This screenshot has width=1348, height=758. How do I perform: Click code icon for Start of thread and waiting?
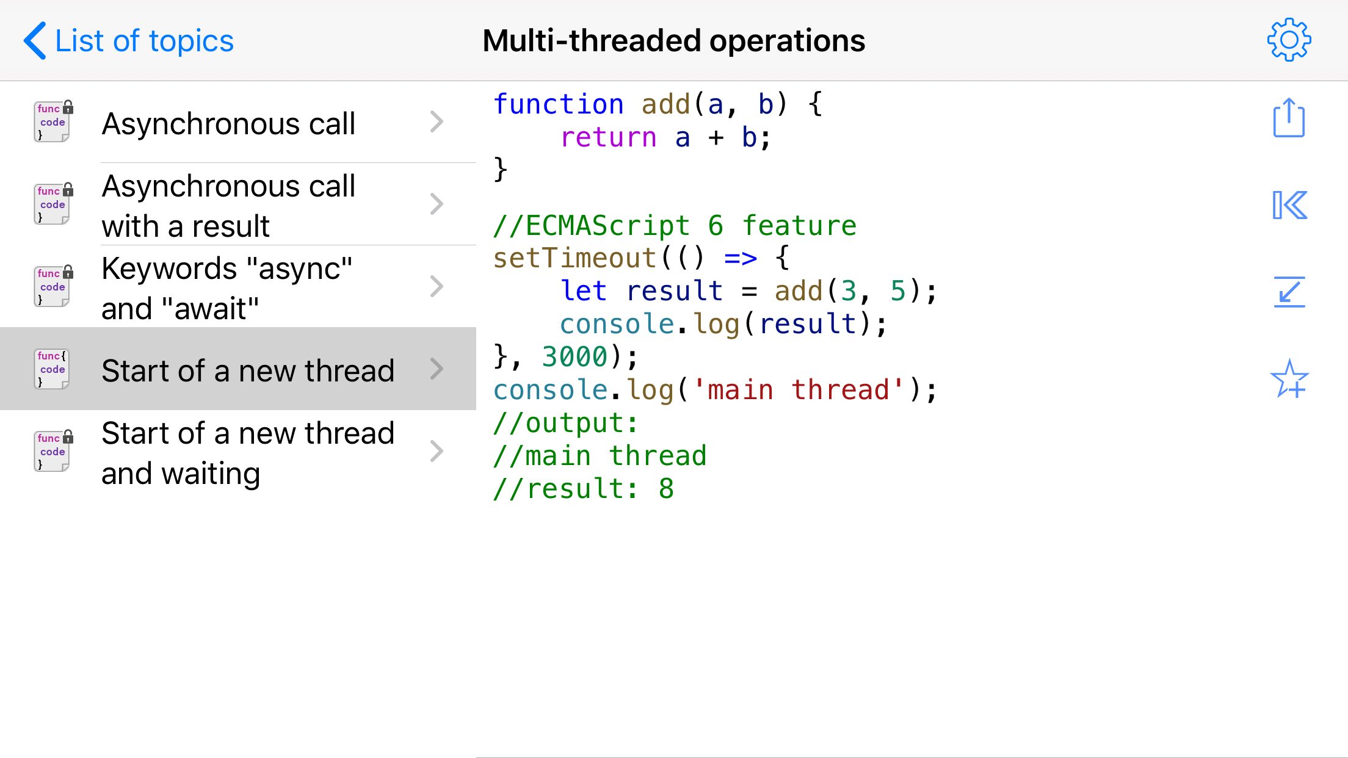click(53, 451)
